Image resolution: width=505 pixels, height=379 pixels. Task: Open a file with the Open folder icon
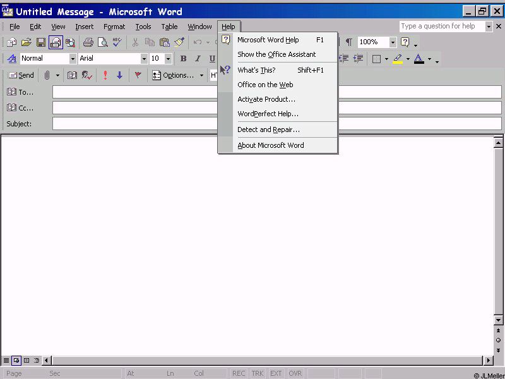[27, 42]
